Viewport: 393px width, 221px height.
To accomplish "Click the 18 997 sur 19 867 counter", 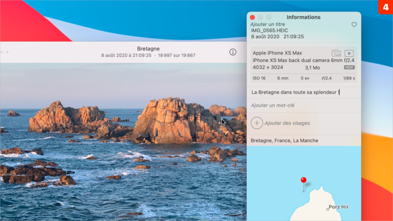I will coord(176,55).
